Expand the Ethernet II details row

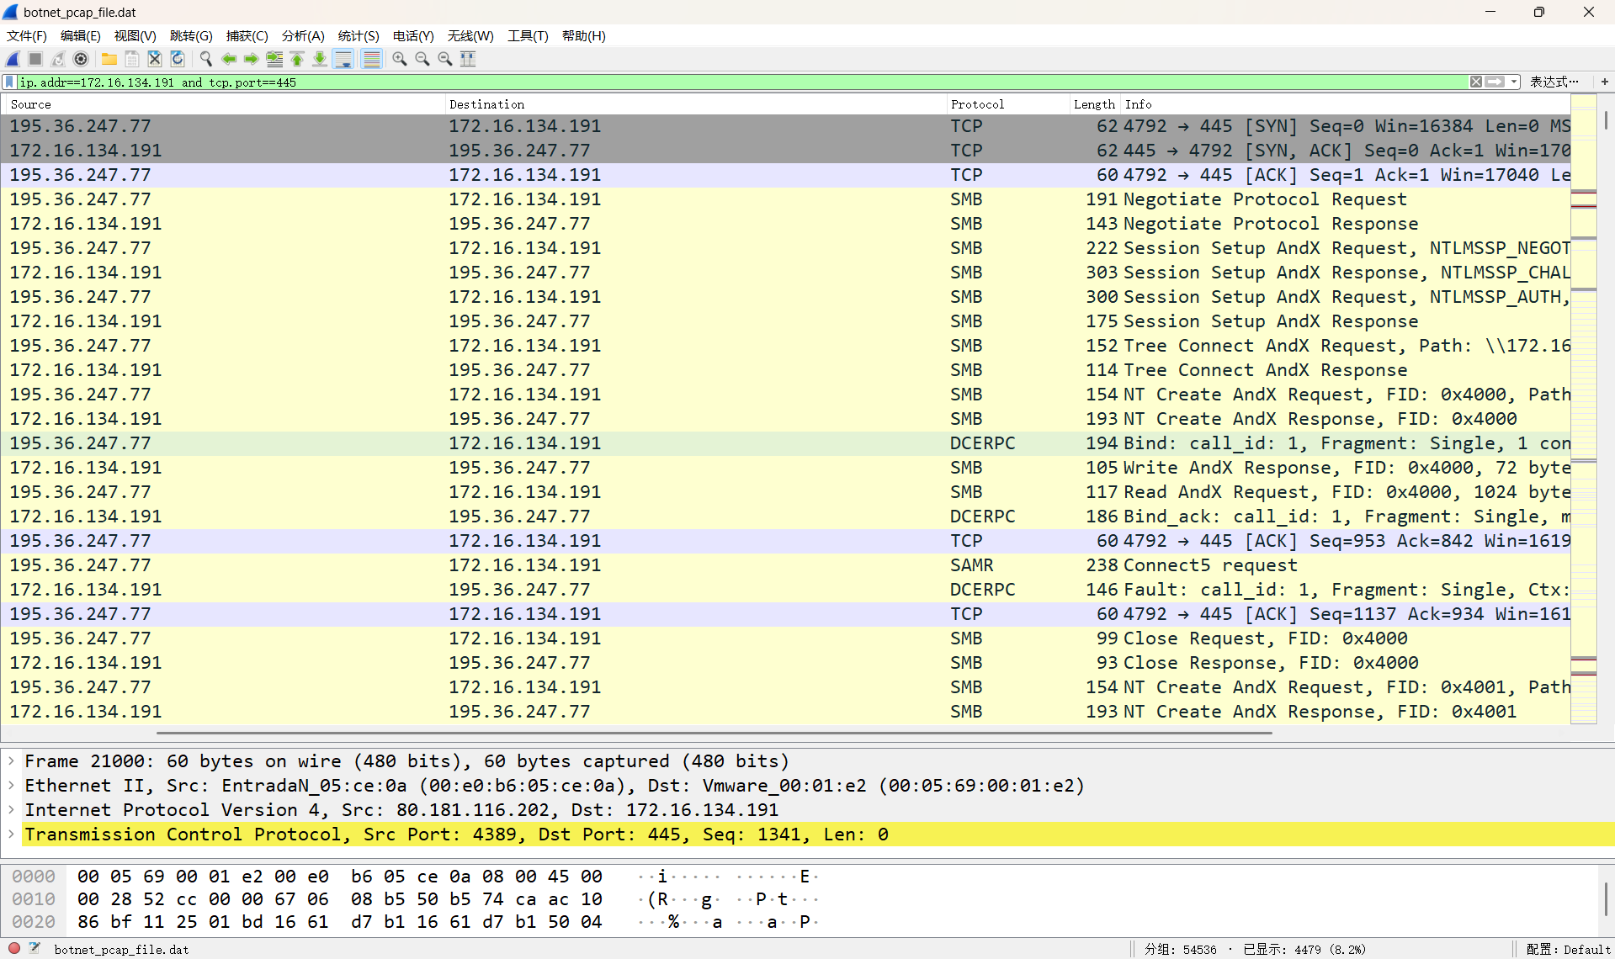[x=11, y=786]
